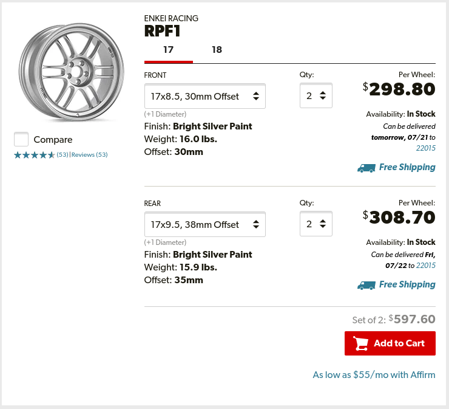This screenshot has width=449, height=409.
Task: Click the front delivery date 'tomorrow, 07/21'
Action: [x=399, y=137]
